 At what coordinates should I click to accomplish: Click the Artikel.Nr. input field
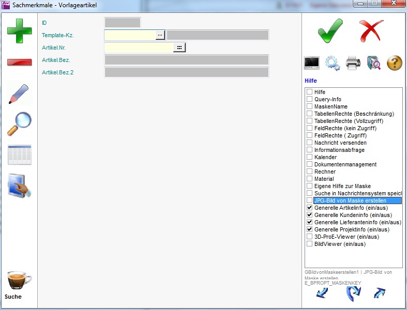[139, 48]
